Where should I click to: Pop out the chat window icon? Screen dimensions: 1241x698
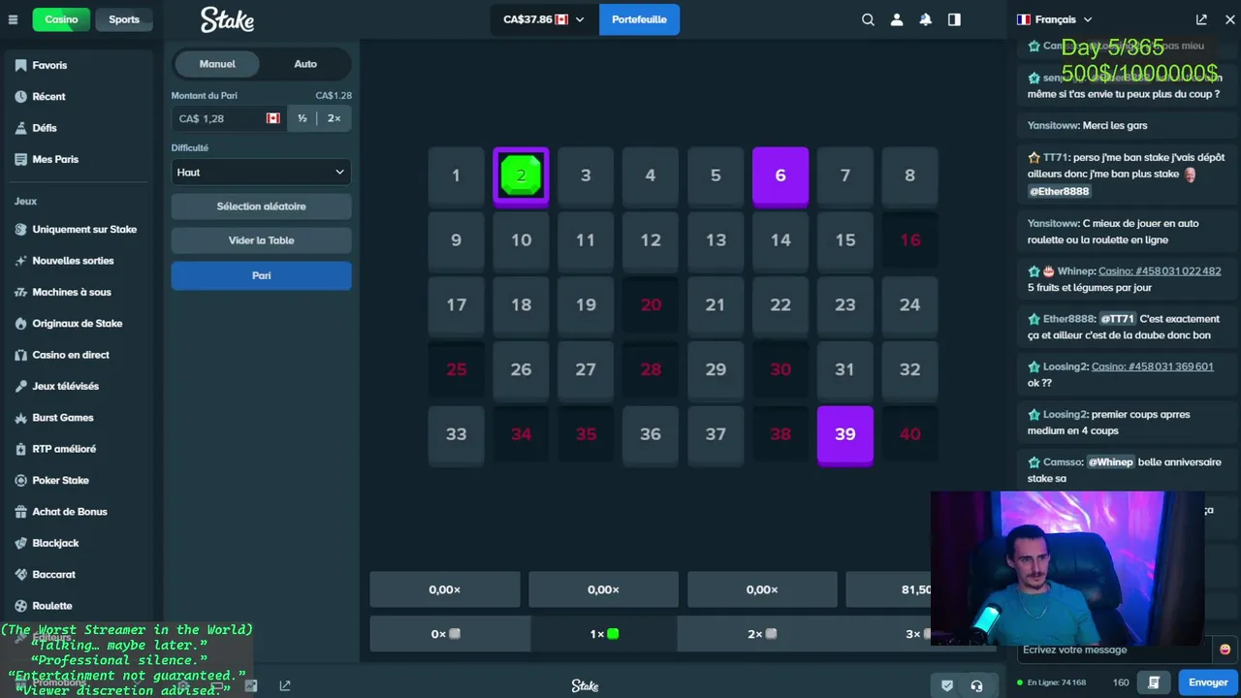click(1201, 19)
